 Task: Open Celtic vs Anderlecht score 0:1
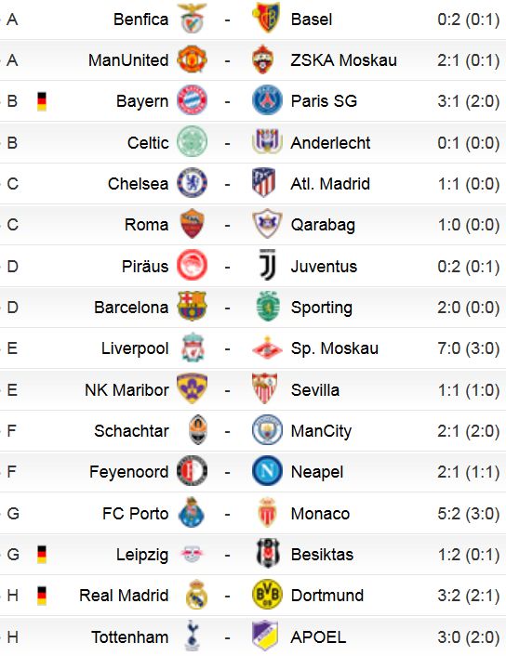(x=468, y=143)
